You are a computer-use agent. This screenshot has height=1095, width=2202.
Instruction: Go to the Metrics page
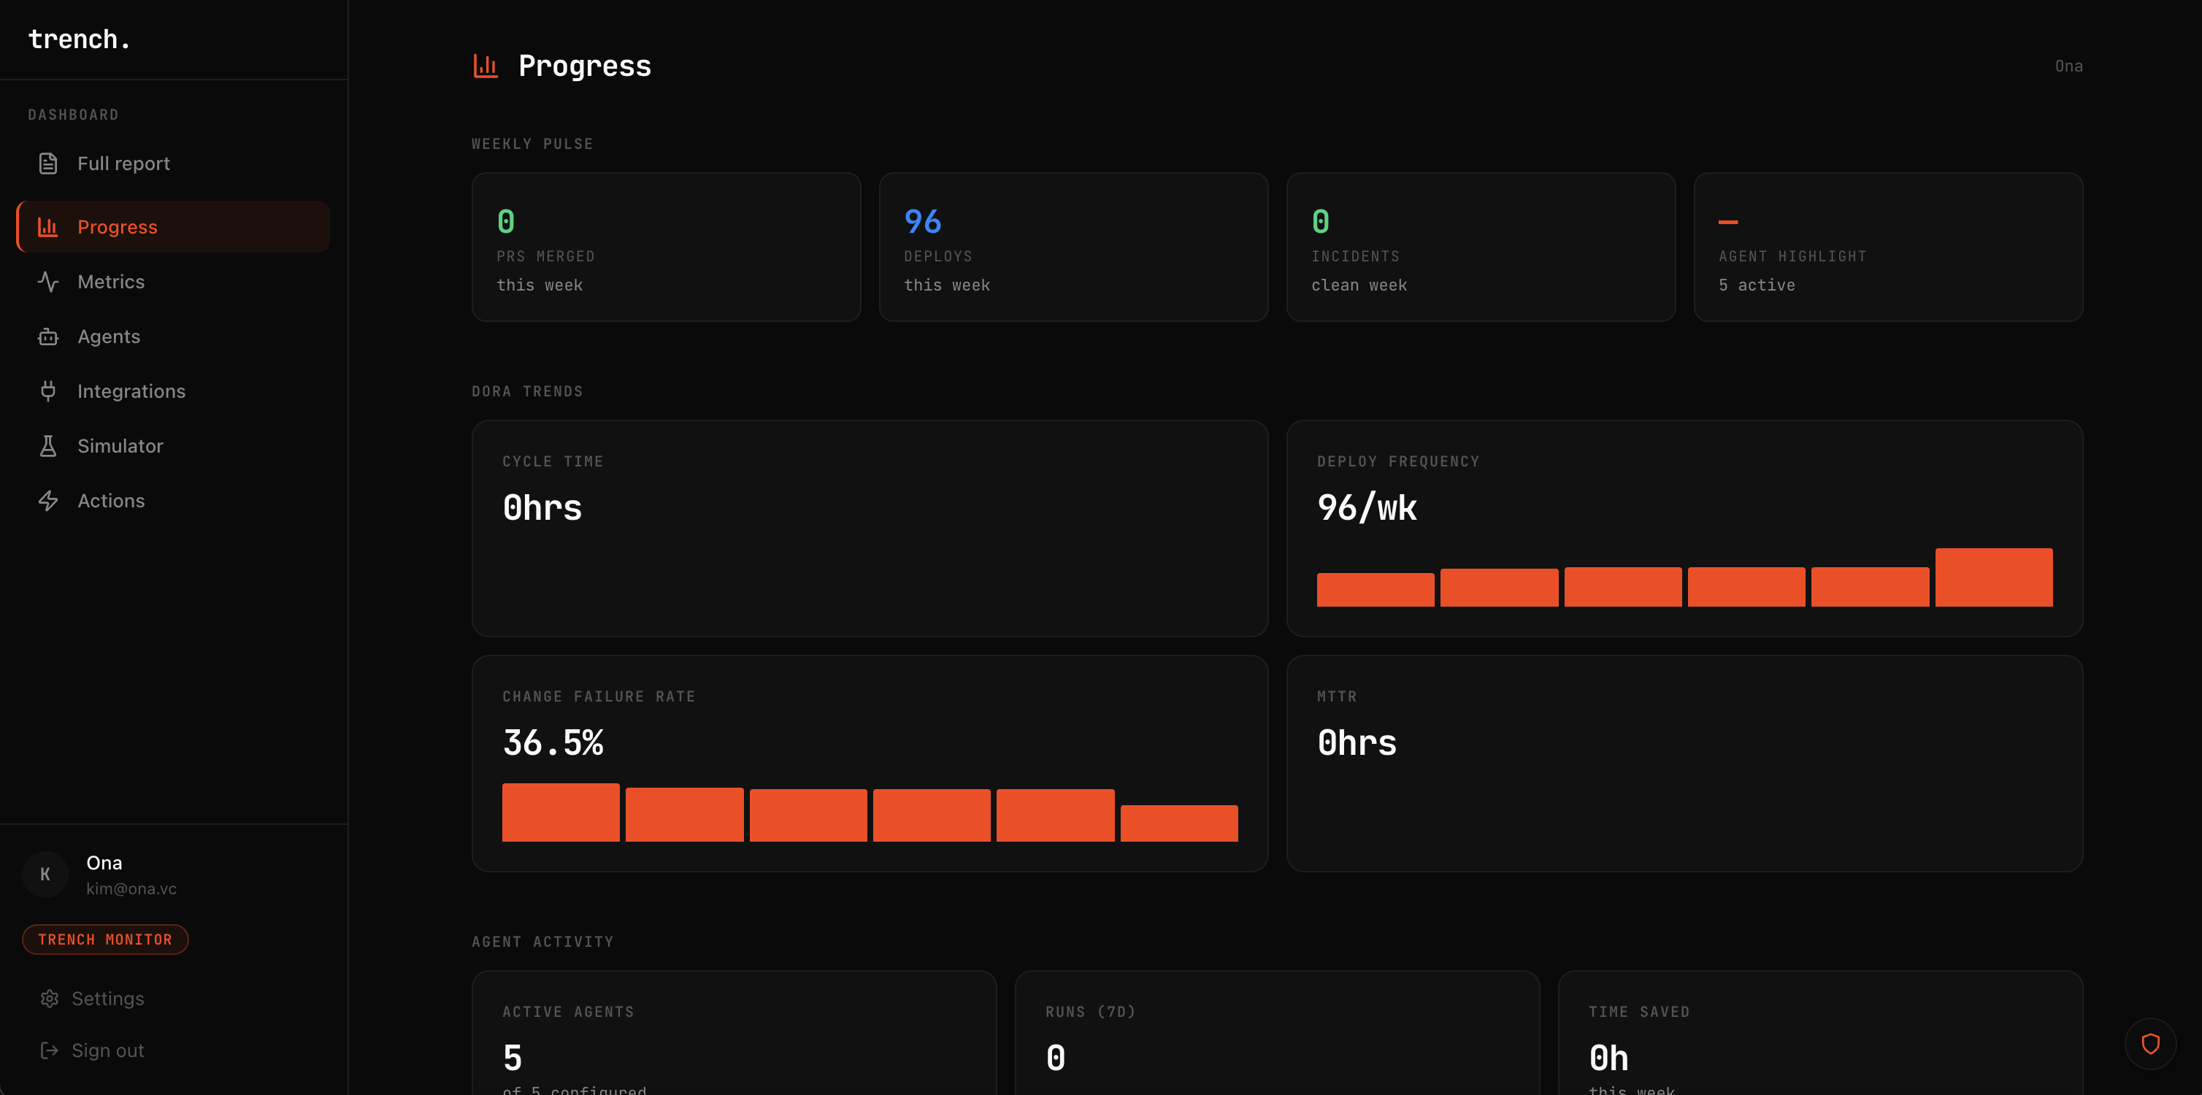point(111,281)
